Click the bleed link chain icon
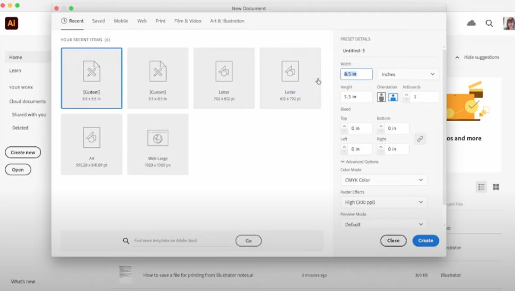This screenshot has height=291, width=515. coord(420,139)
